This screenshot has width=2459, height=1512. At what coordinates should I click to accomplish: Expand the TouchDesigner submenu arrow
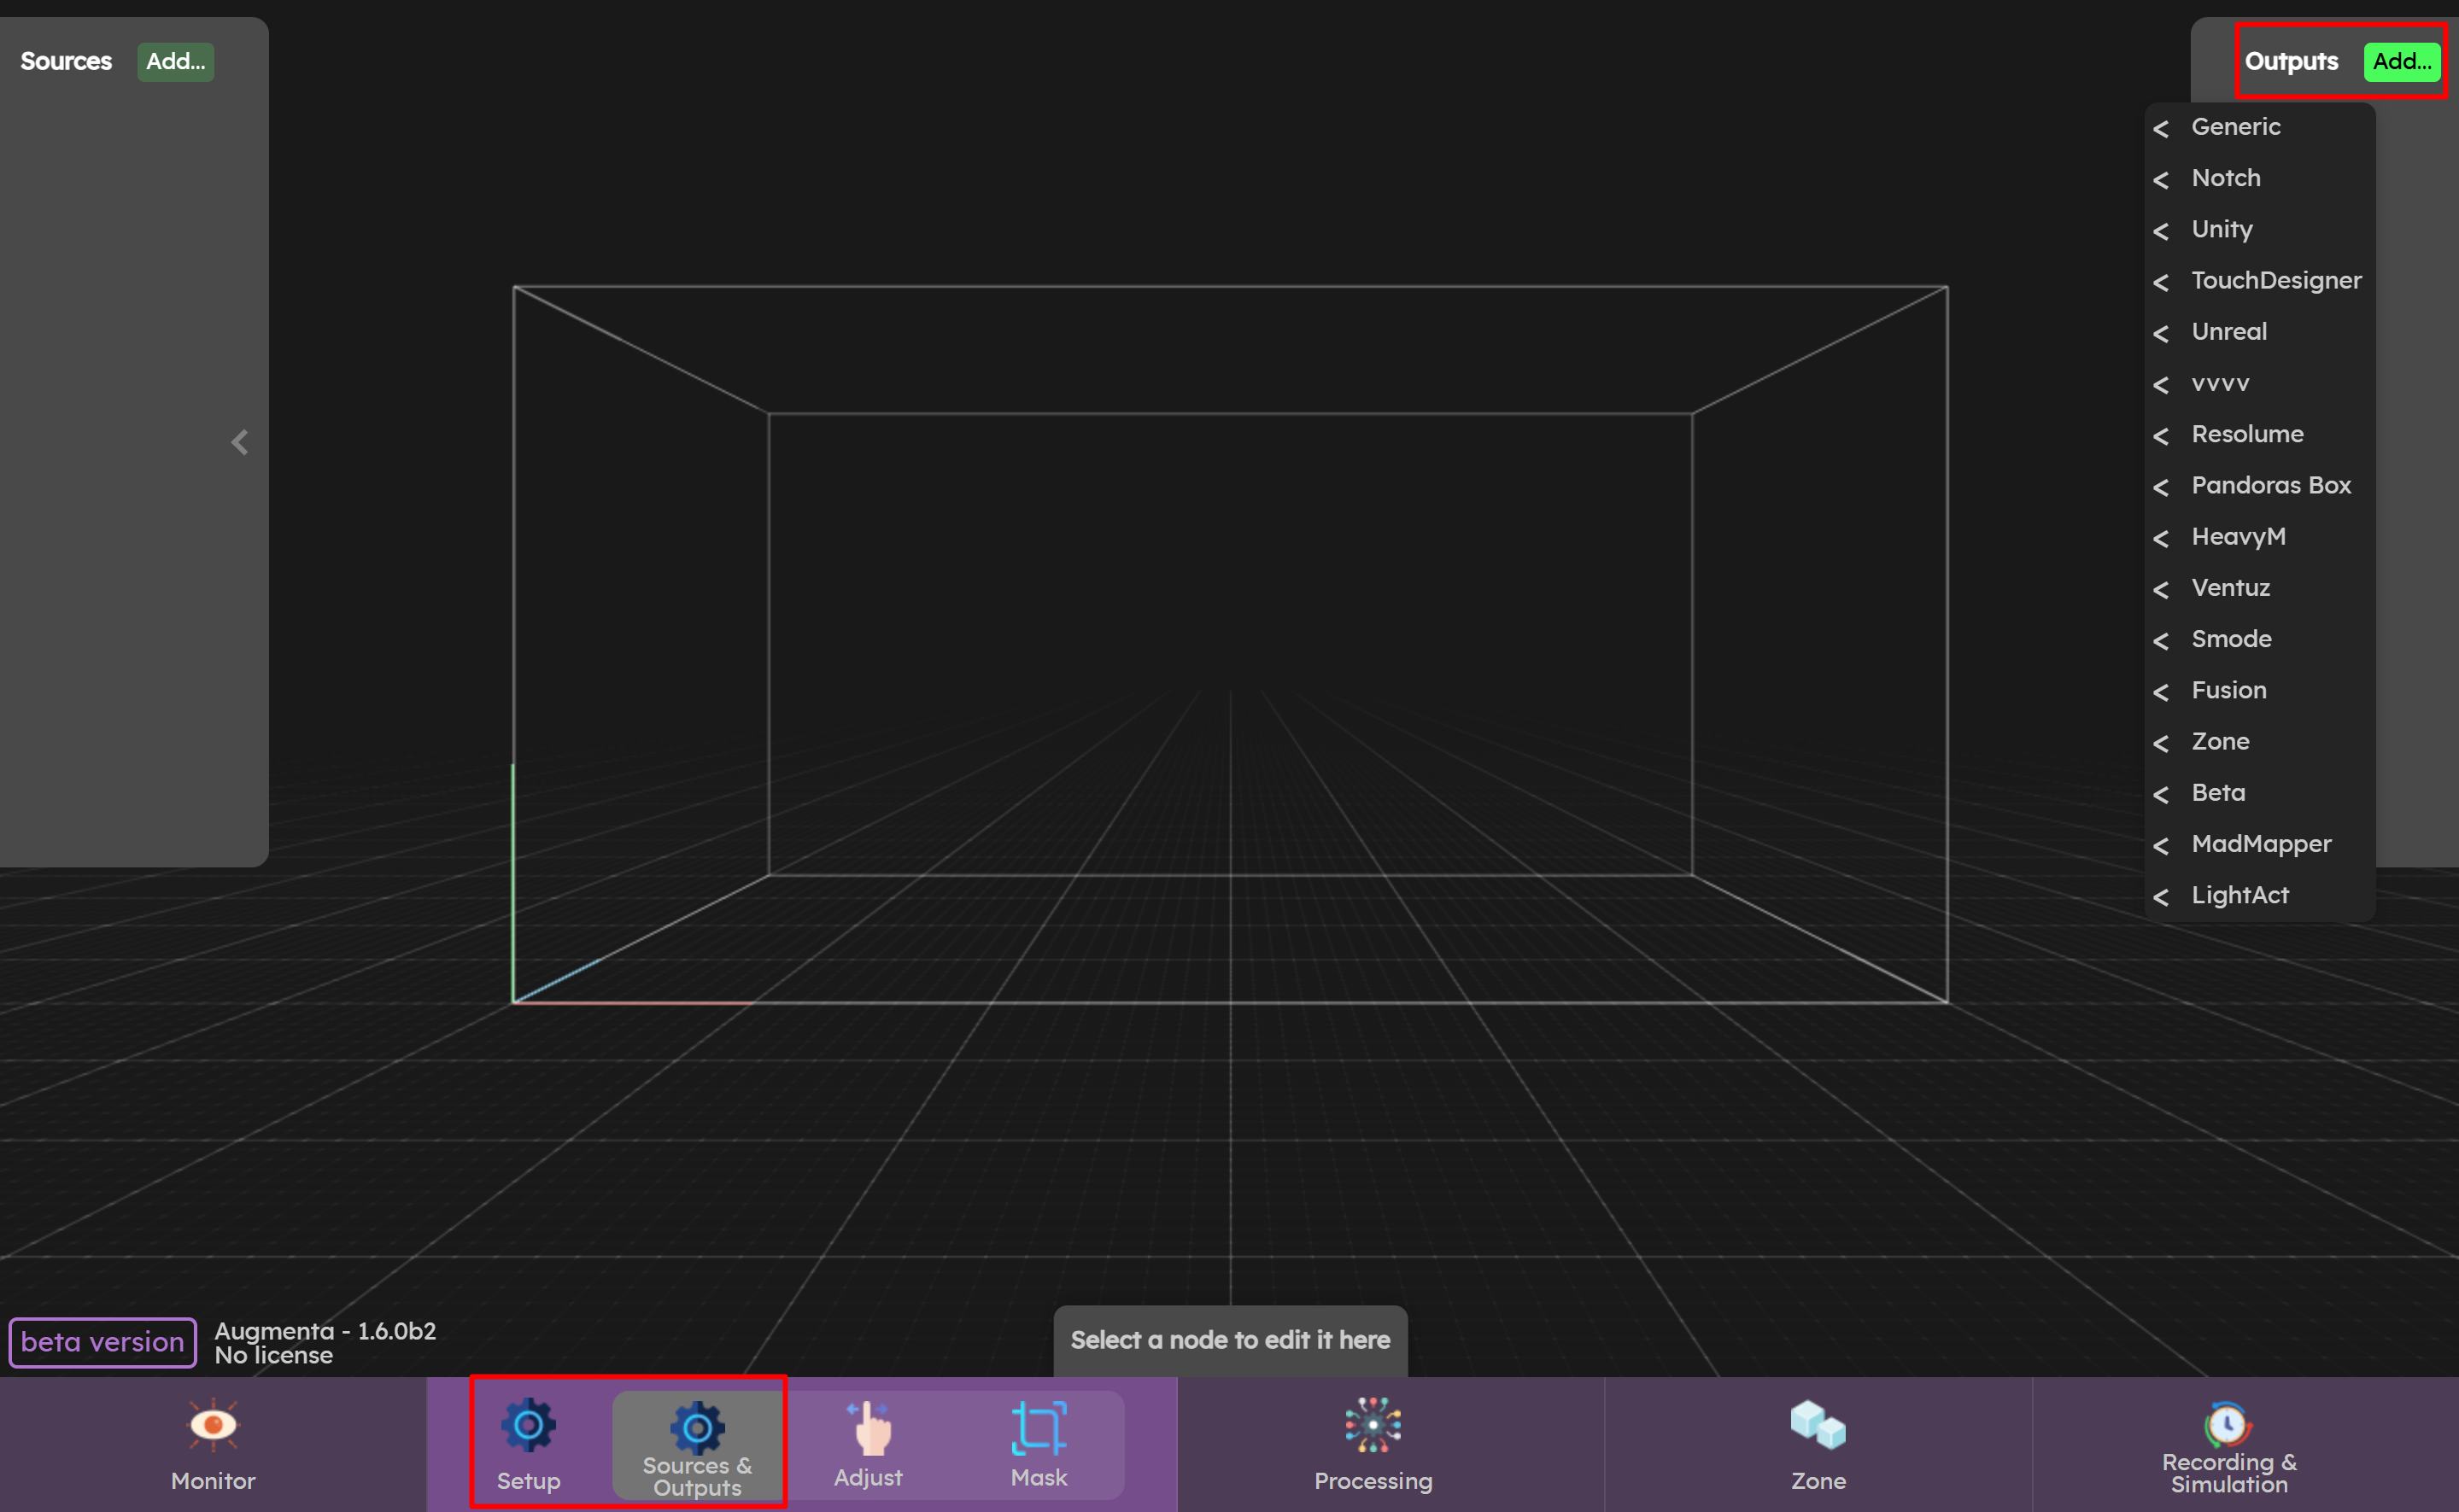point(2161,283)
